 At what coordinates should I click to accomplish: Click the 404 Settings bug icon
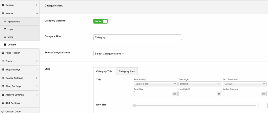point(3,103)
